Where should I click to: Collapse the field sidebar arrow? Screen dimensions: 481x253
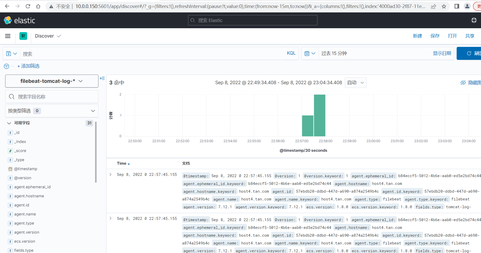102,78
